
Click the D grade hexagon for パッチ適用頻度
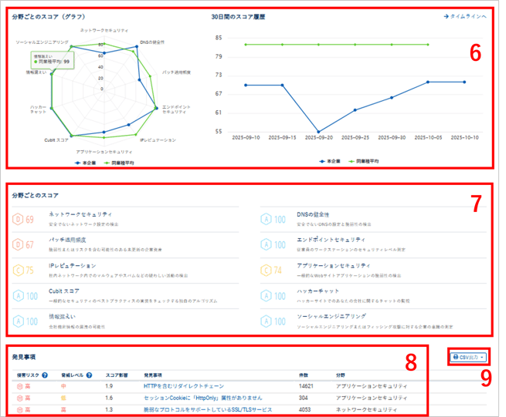click(19, 244)
